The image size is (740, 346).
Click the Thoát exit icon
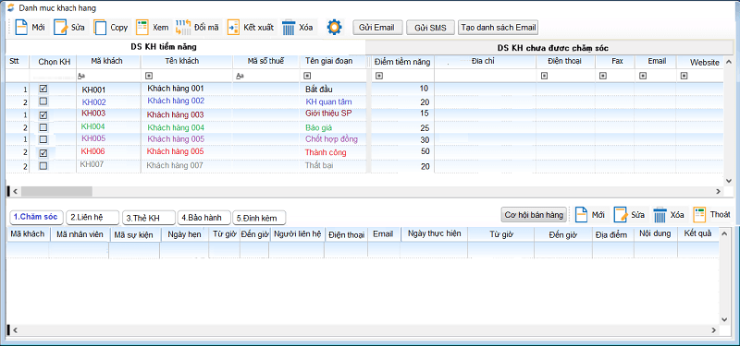pyautogui.click(x=699, y=215)
